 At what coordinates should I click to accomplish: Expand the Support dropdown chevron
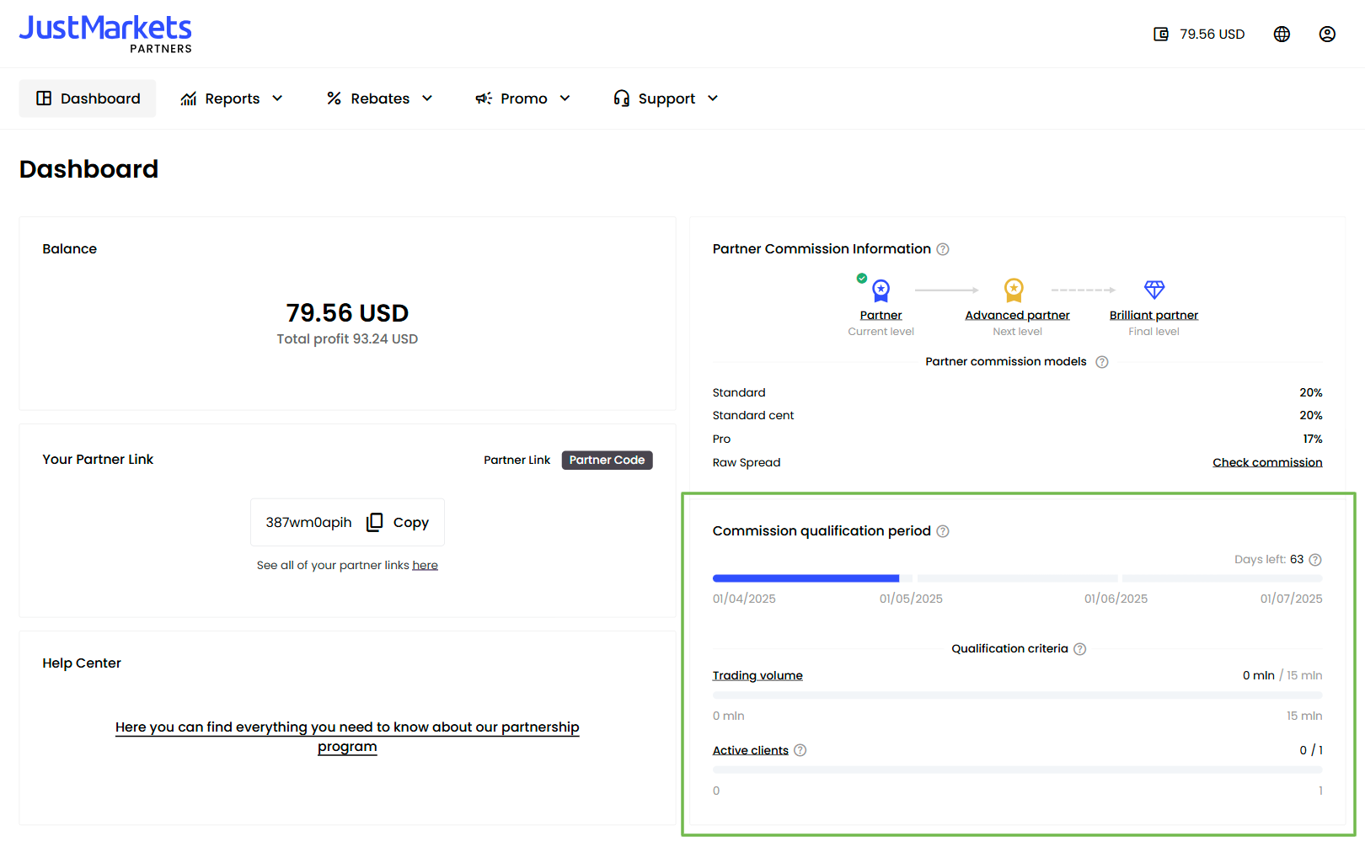click(713, 99)
